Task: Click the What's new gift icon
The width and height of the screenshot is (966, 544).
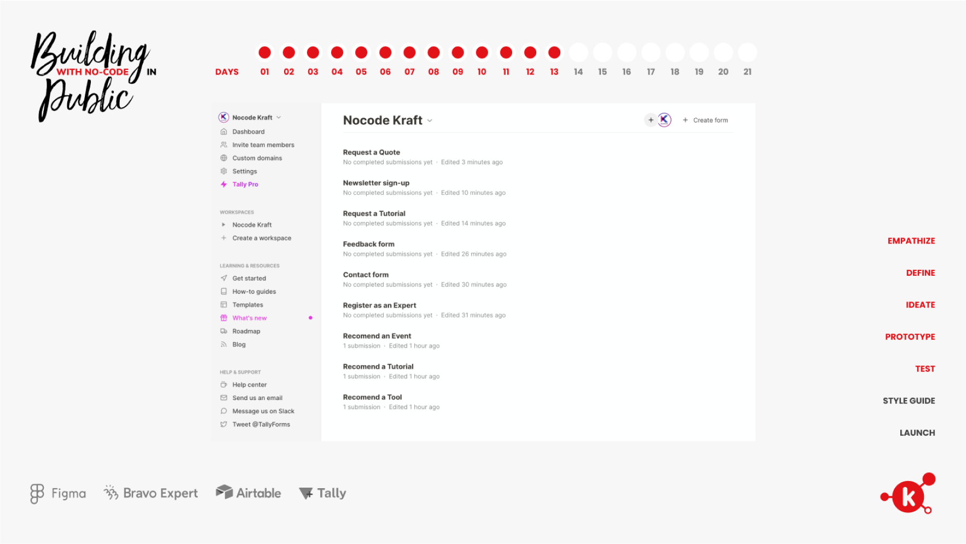Action: 224,318
